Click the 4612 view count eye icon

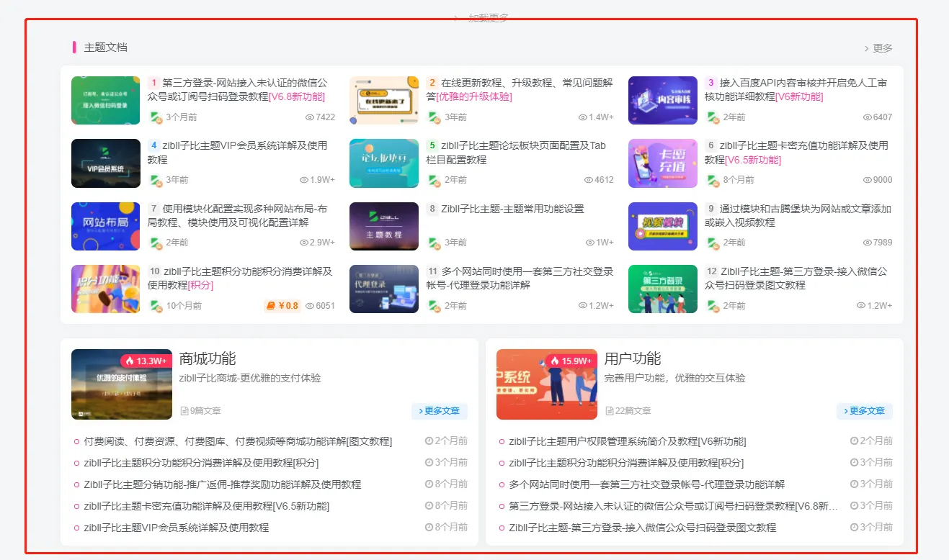[589, 180]
